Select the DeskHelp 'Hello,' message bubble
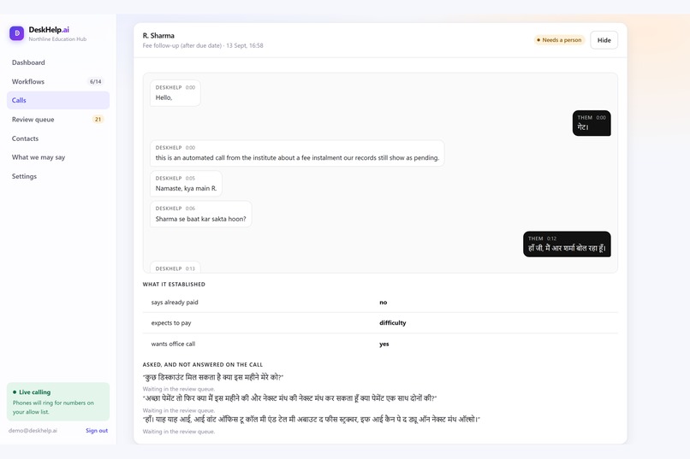The height and width of the screenshot is (459, 690). tap(175, 92)
